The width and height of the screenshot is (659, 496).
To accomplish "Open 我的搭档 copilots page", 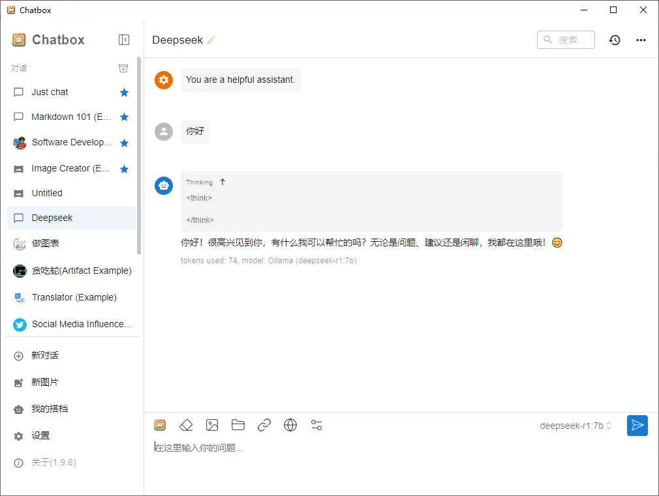I will point(72,409).
